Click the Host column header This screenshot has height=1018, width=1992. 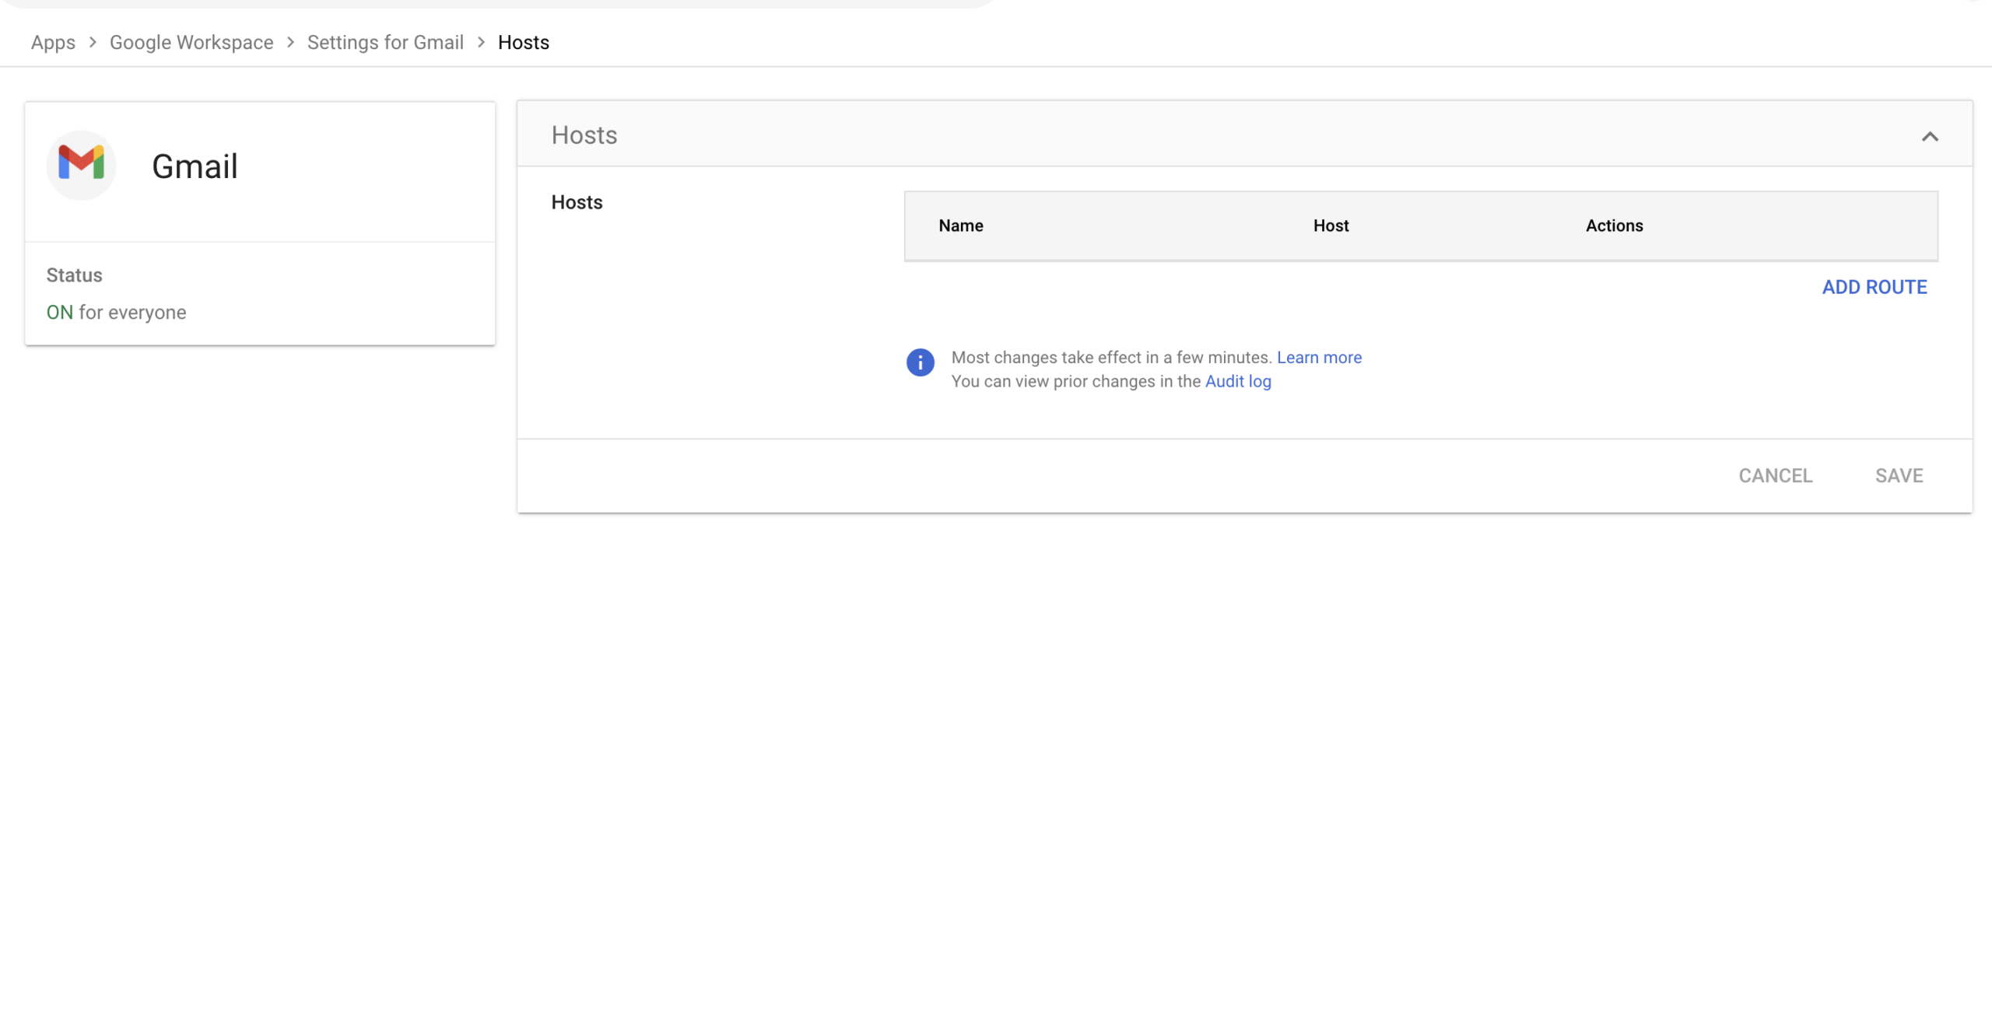pyautogui.click(x=1331, y=226)
